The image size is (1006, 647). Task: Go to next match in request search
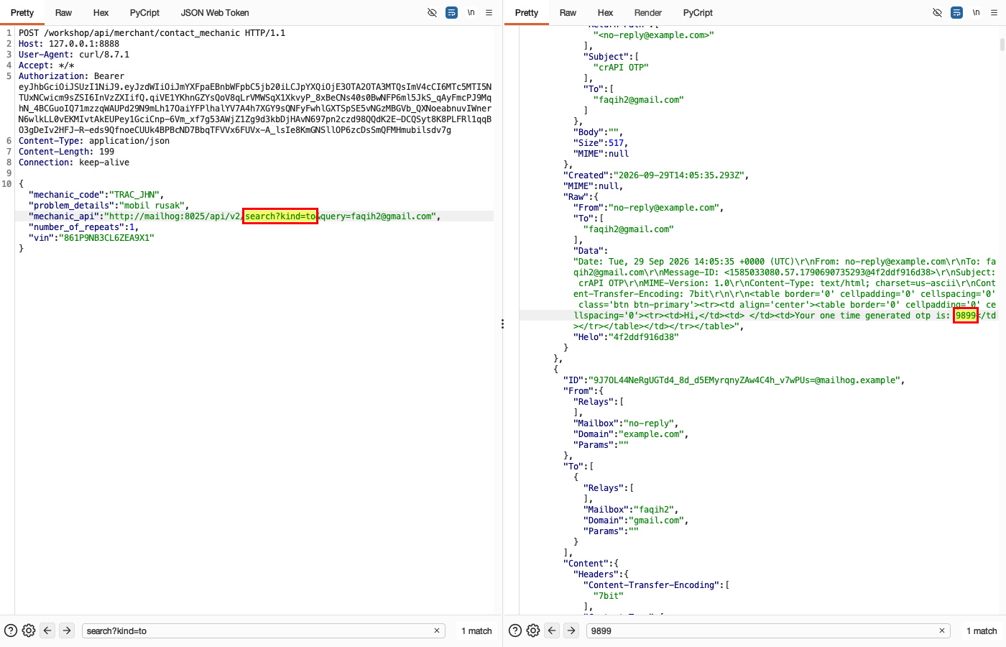(67, 630)
